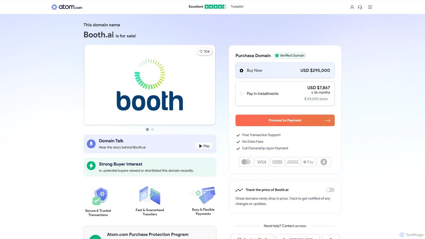Open the headset support icon
This screenshot has width=425, height=239.
click(360, 7)
